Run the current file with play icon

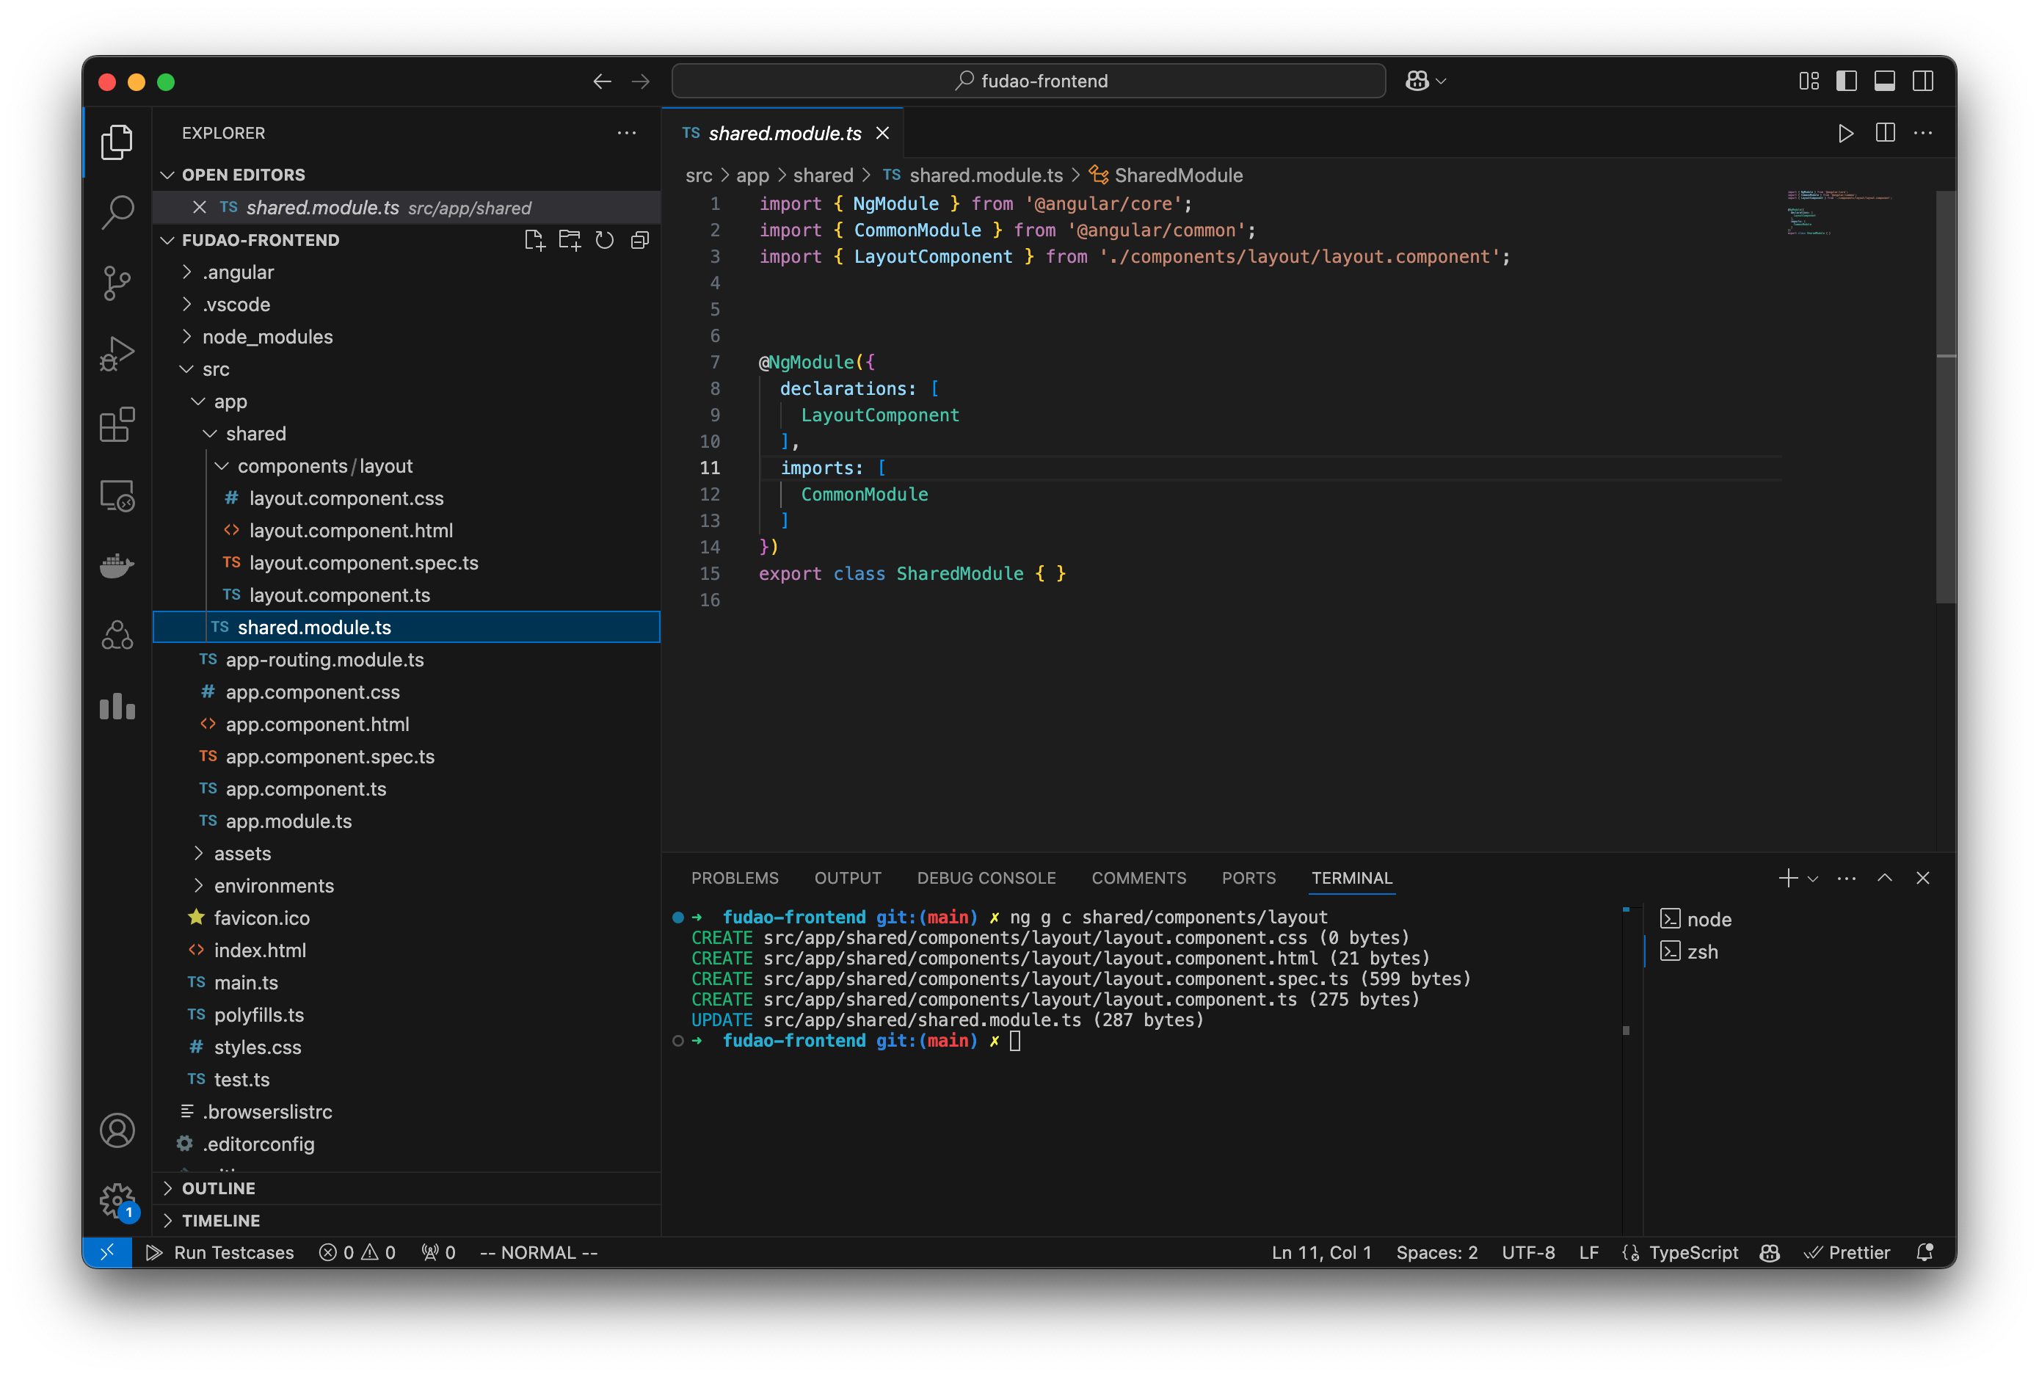[1846, 133]
